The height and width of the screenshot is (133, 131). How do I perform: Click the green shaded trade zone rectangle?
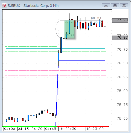pyautogui.click(x=70, y=29)
